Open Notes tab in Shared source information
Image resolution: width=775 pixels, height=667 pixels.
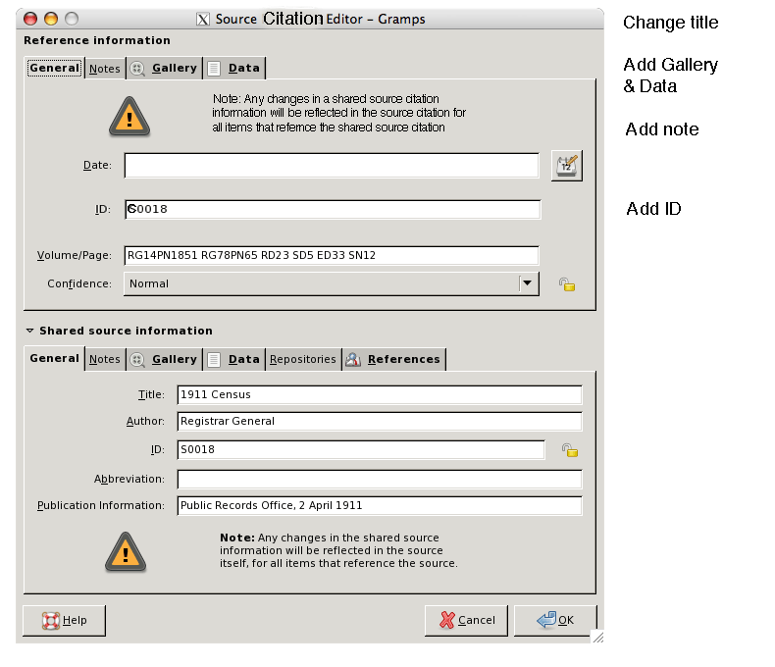point(105,359)
